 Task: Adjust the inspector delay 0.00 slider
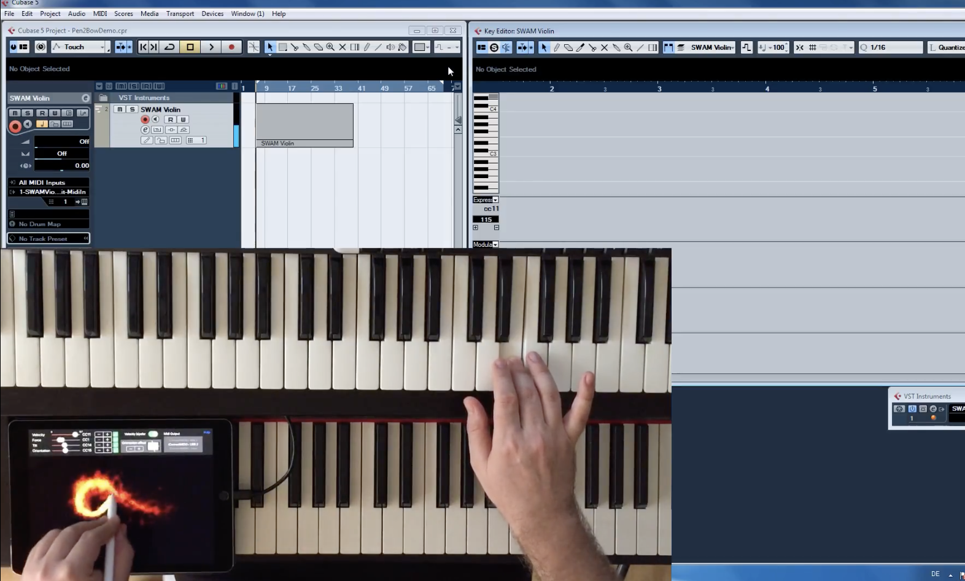click(61, 166)
